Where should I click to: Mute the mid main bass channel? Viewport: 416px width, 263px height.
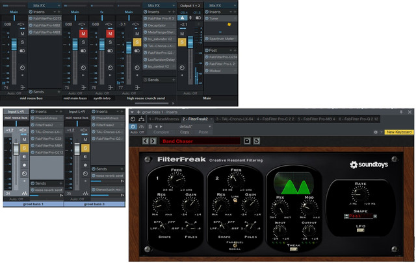point(83,34)
